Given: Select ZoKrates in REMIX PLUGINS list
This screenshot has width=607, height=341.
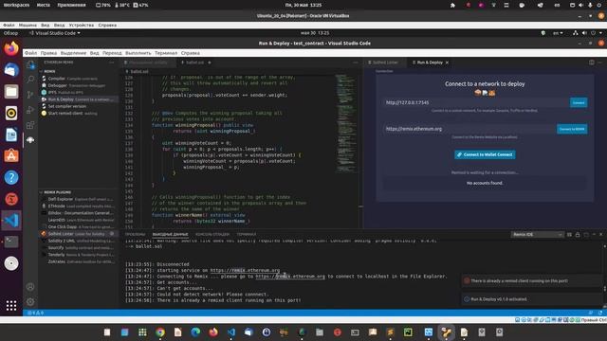Looking at the screenshot, I should click(78, 261).
